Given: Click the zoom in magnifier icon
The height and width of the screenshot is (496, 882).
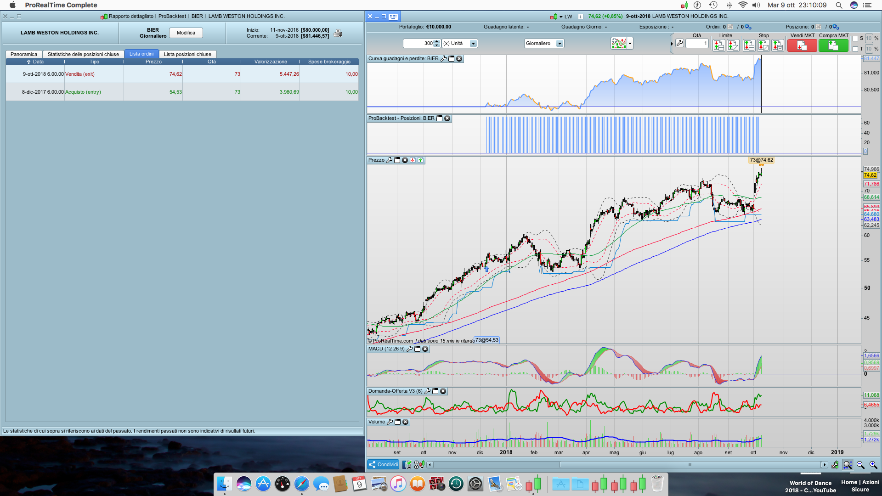Looking at the screenshot, I should point(873,465).
